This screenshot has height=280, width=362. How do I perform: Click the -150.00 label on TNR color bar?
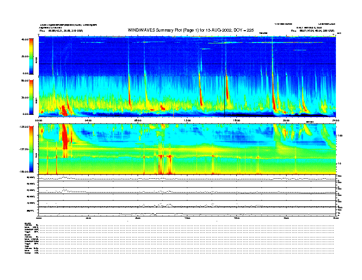click(x=24, y=172)
